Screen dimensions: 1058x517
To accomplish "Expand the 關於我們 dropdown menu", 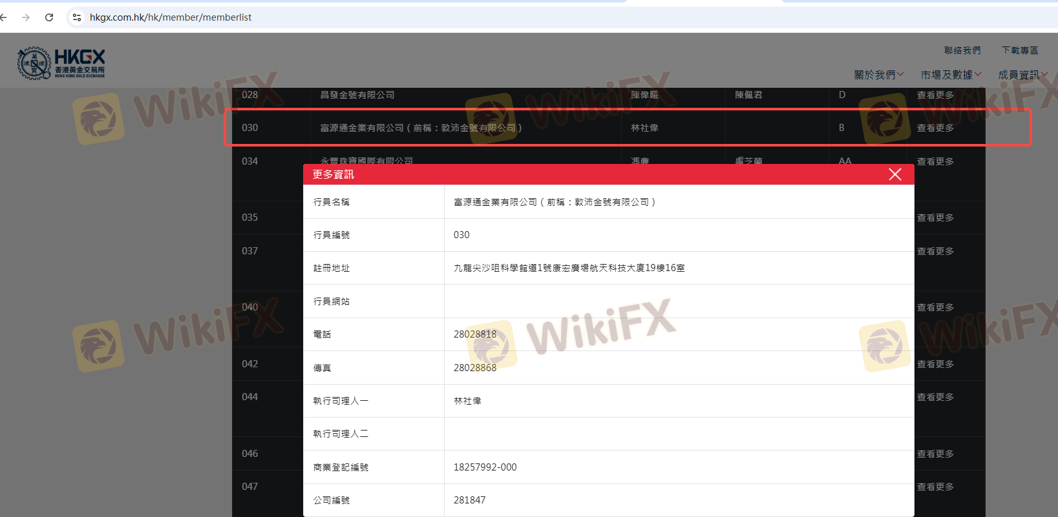I will tap(879, 75).
